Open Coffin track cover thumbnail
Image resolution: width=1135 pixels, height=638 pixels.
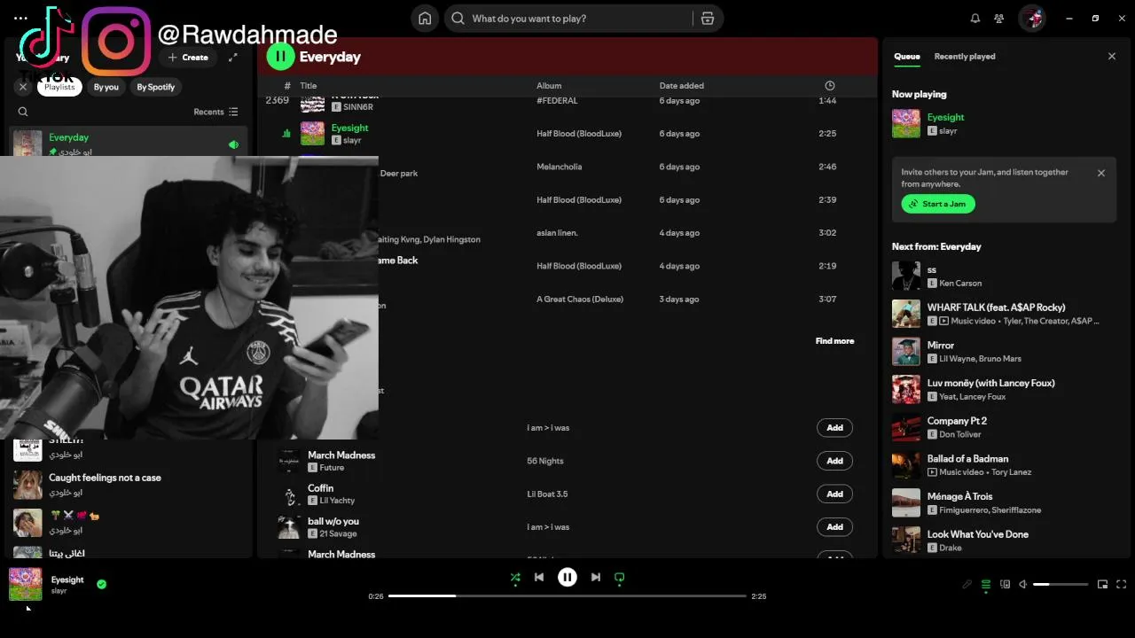pos(289,494)
